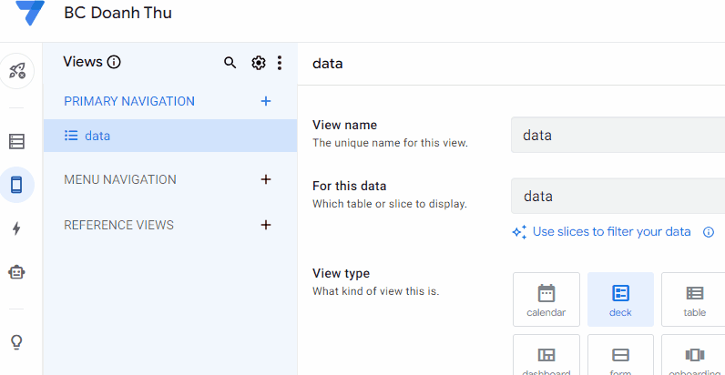The image size is (725, 375).
Task: Add a new menu navigation view
Action: pyautogui.click(x=266, y=179)
